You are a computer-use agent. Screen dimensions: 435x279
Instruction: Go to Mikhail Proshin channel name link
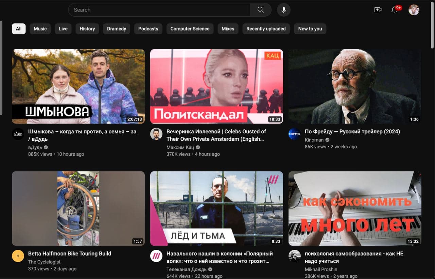[x=321, y=269]
